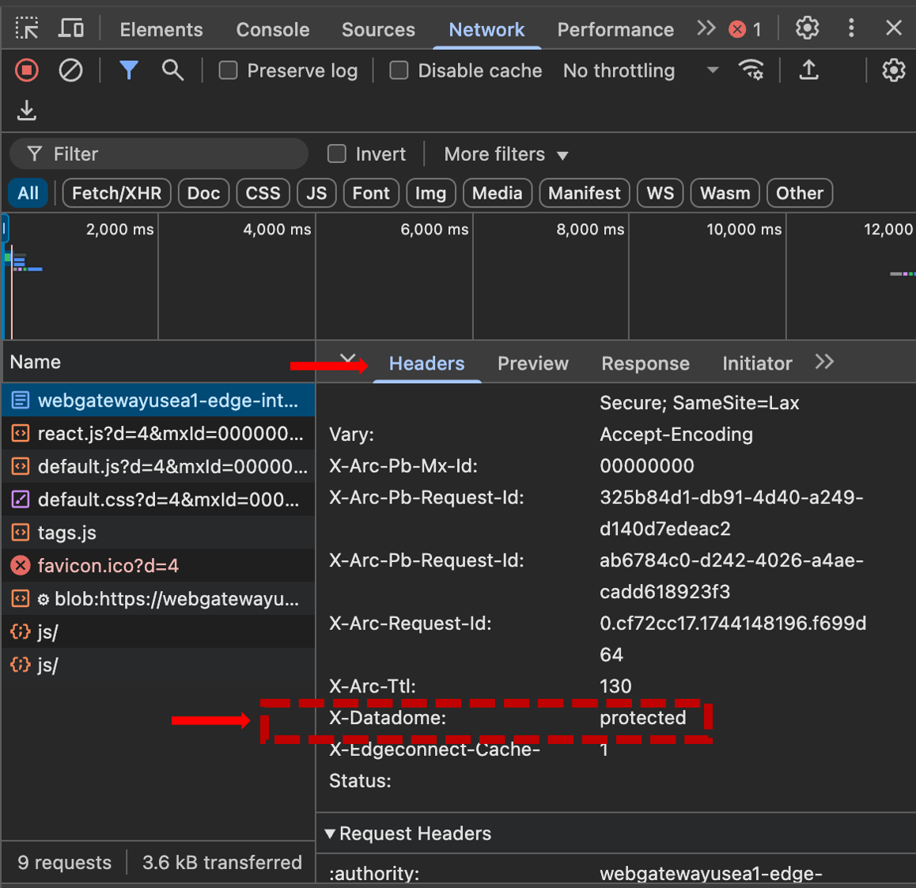Switch to the Console tab

273,29
